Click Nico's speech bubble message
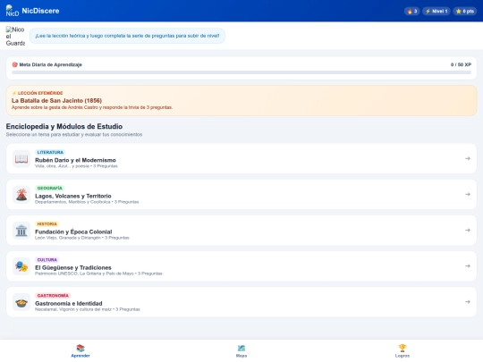 [x=127, y=36]
